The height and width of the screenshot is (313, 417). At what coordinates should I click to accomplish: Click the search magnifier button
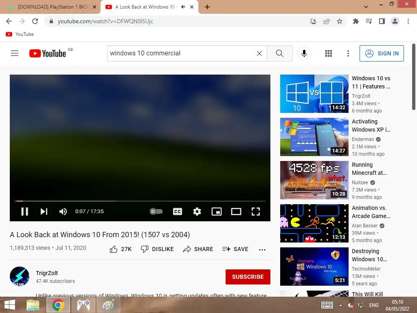click(x=279, y=53)
